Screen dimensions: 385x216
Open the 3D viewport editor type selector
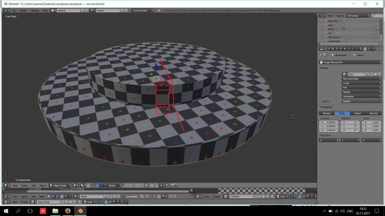tap(7, 186)
